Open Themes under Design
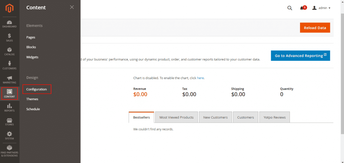Image resolution: width=344 pixels, height=163 pixels. [32, 99]
